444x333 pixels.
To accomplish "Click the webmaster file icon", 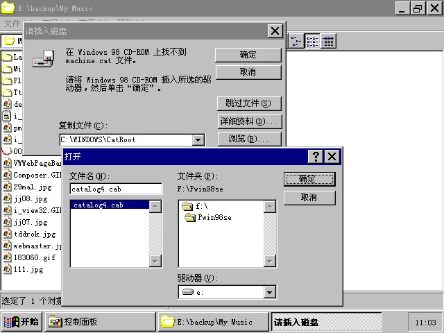I will 8,246.
